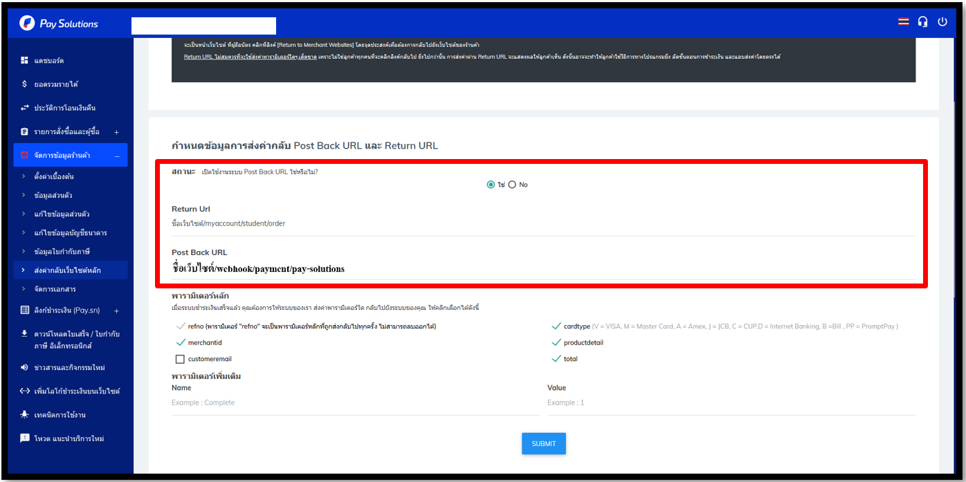The height and width of the screenshot is (482, 966).
Task: Check the customeremail checkbox
Action: point(180,359)
